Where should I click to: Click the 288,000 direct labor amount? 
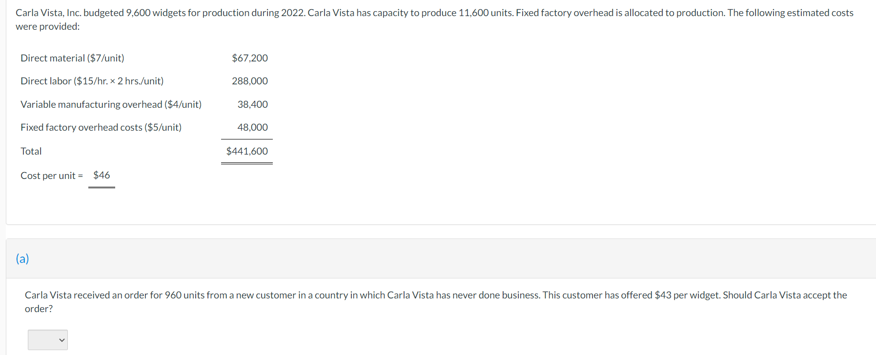coord(250,81)
